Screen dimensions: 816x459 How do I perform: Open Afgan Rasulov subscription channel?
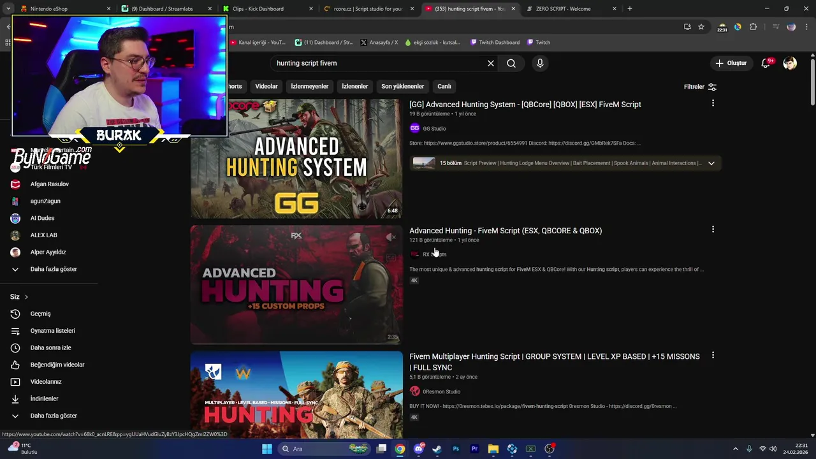pyautogui.click(x=48, y=184)
